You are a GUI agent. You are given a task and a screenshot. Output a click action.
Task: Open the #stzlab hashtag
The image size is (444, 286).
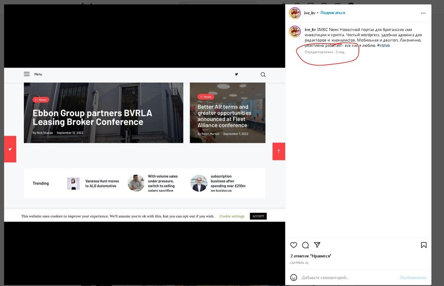click(383, 45)
